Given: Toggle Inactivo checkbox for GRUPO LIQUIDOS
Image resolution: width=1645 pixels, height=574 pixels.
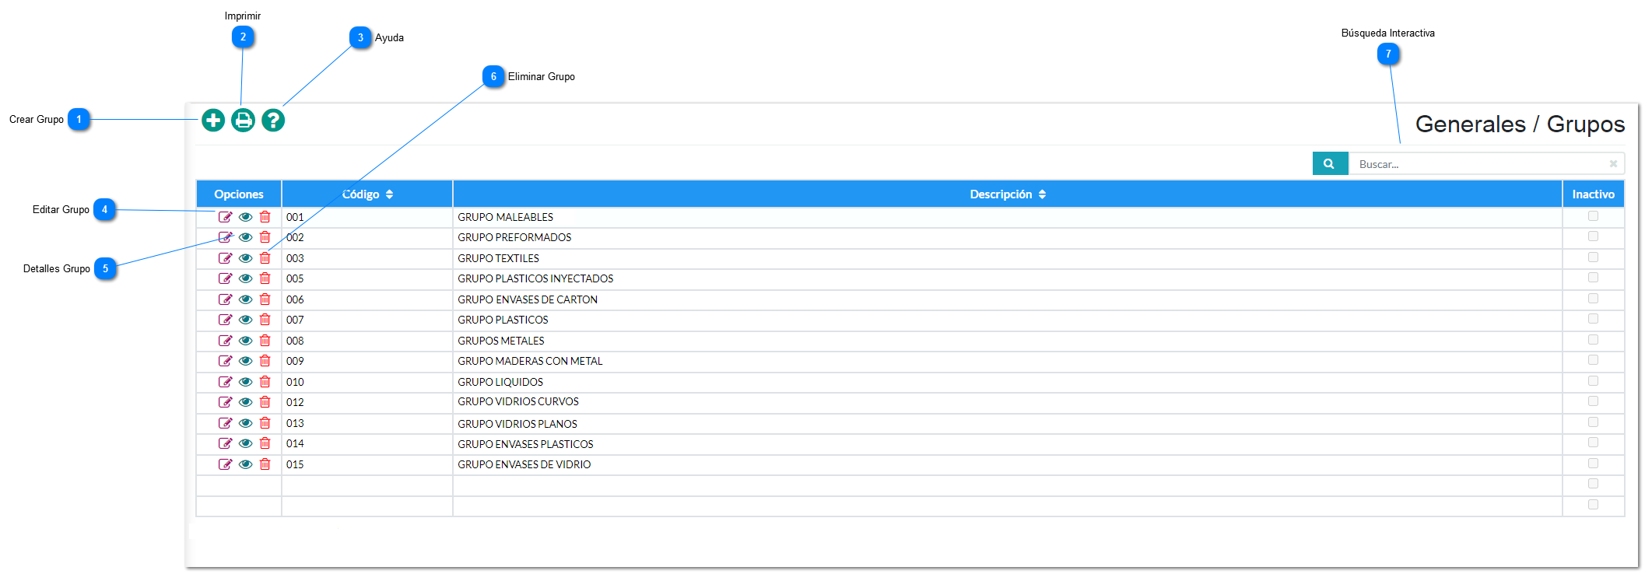Looking at the screenshot, I should (1593, 381).
